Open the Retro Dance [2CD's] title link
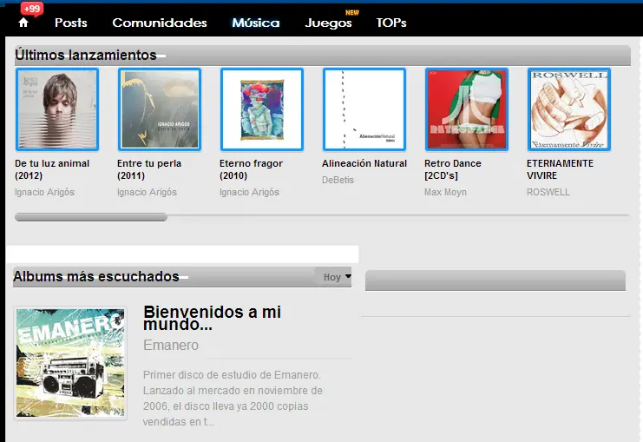Image resolution: width=643 pixels, height=442 pixels. point(453,169)
